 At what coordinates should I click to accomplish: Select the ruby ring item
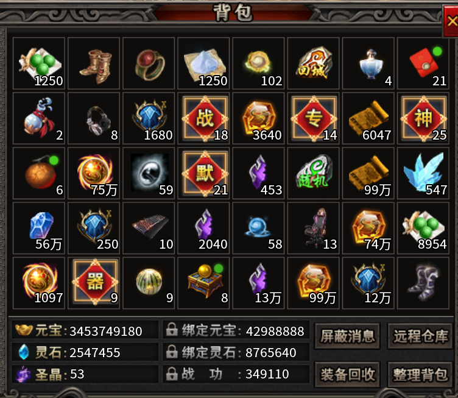[x=149, y=63]
